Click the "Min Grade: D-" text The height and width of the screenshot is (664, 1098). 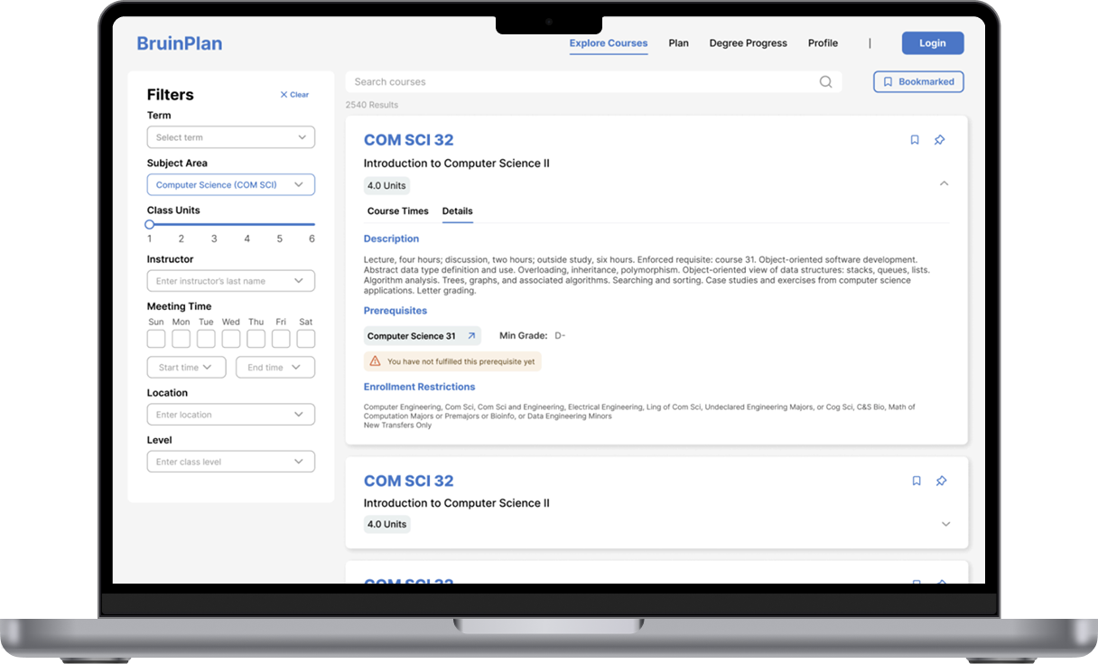[x=533, y=336]
